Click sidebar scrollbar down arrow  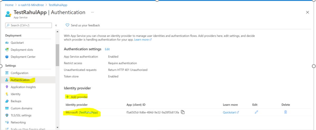[x=57, y=127]
